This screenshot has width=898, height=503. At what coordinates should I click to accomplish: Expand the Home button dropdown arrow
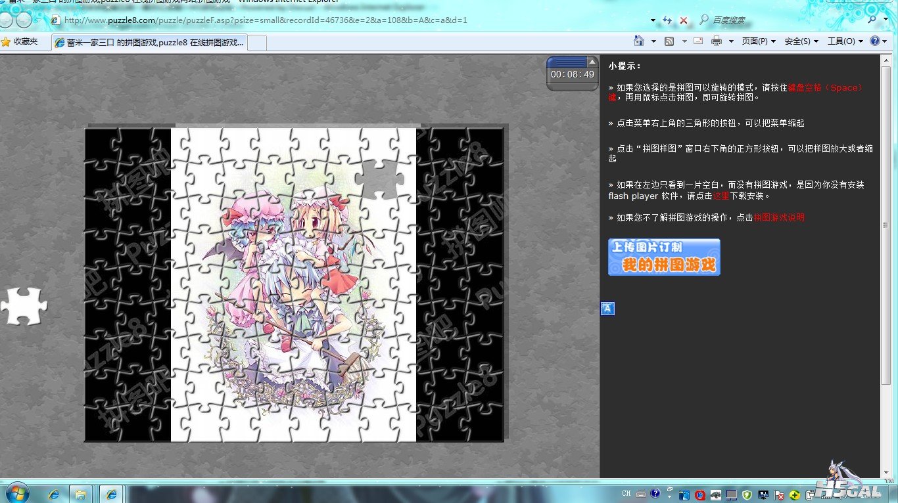pos(653,41)
